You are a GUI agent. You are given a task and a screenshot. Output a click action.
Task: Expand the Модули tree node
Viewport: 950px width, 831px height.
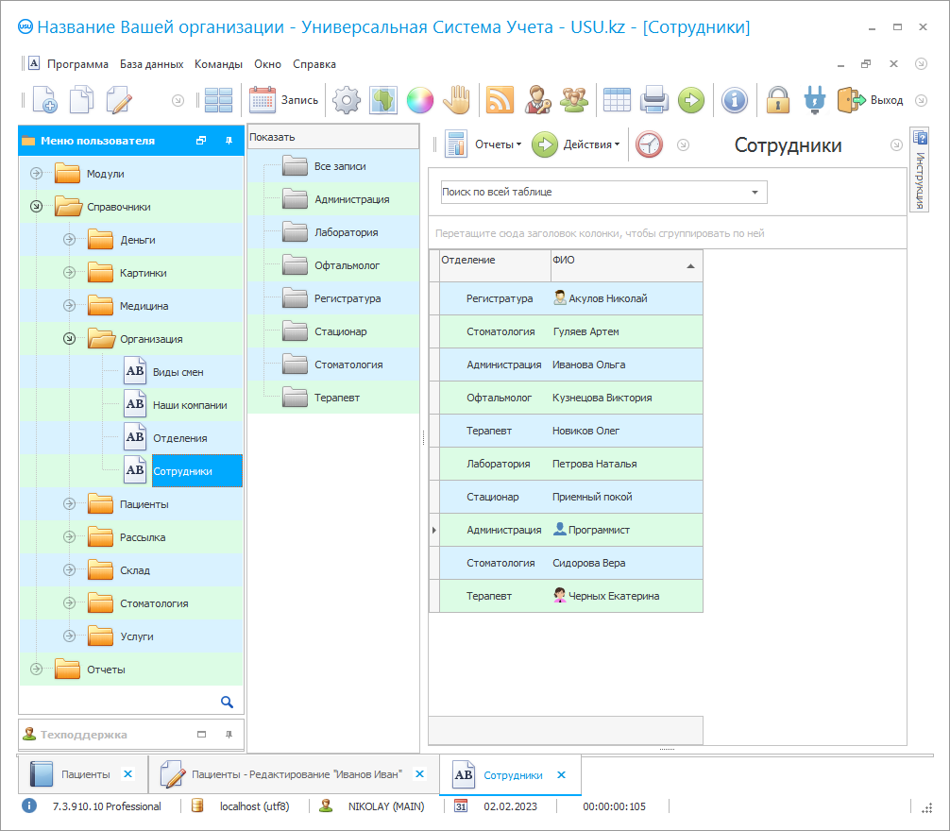click(36, 174)
